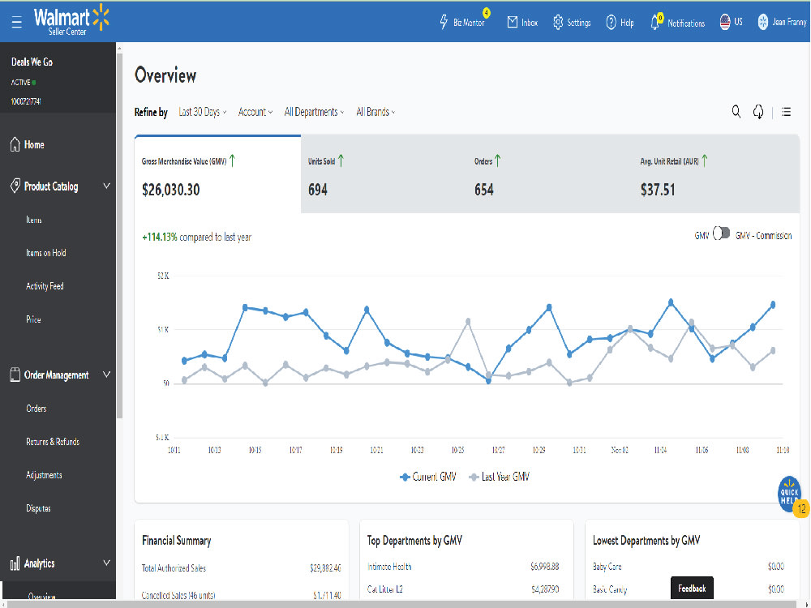Click the download cloud icon
Screen dimensions: 811x608
click(758, 112)
